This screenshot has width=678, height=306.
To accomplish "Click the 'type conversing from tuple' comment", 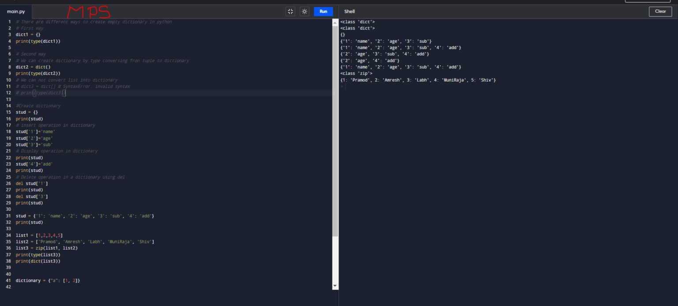I will [102, 60].
